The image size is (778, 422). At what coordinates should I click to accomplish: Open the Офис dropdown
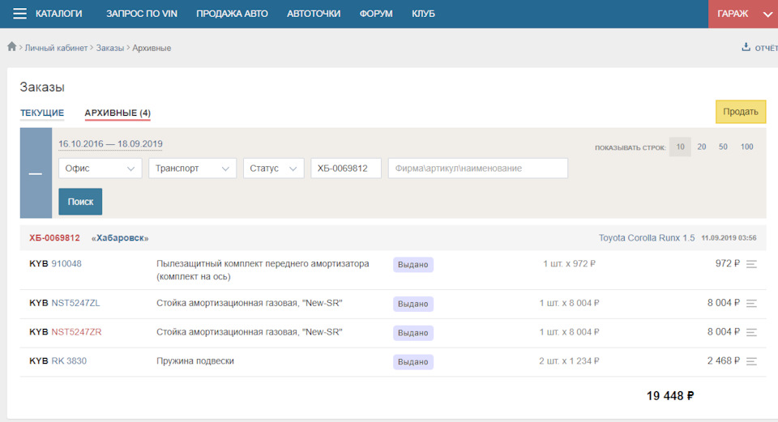tap(100, 168)
